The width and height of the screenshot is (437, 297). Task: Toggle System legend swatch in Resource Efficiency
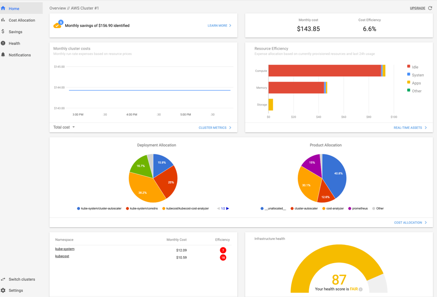409,74
